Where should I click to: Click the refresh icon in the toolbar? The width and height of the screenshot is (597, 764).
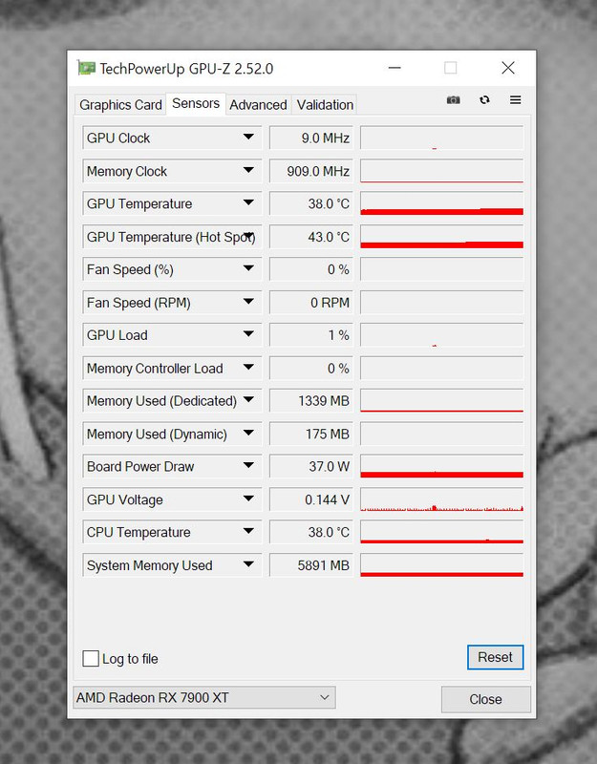pyautogui.click(x=484, y=100)
